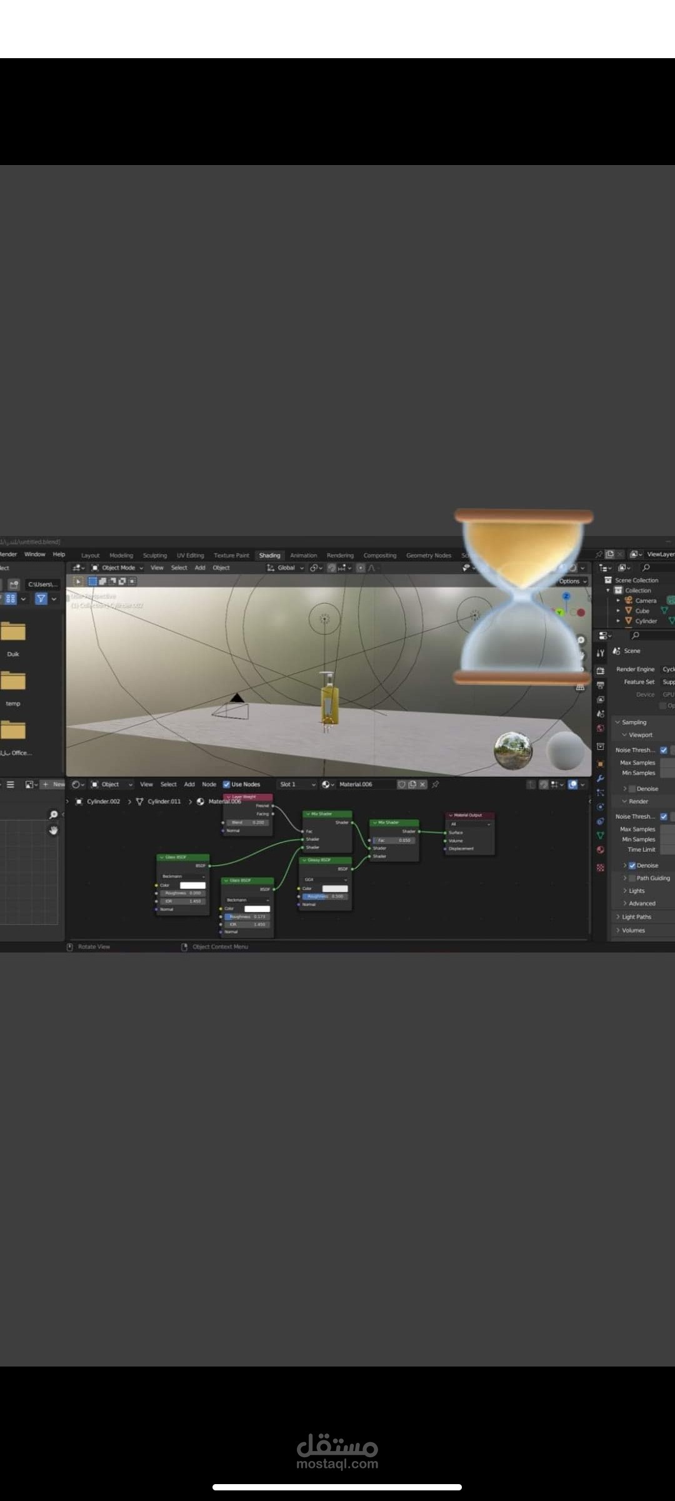Viewport: 675px width, 1501px height.
Task: Expand the Light Paths panel
Action: point(634,917)
